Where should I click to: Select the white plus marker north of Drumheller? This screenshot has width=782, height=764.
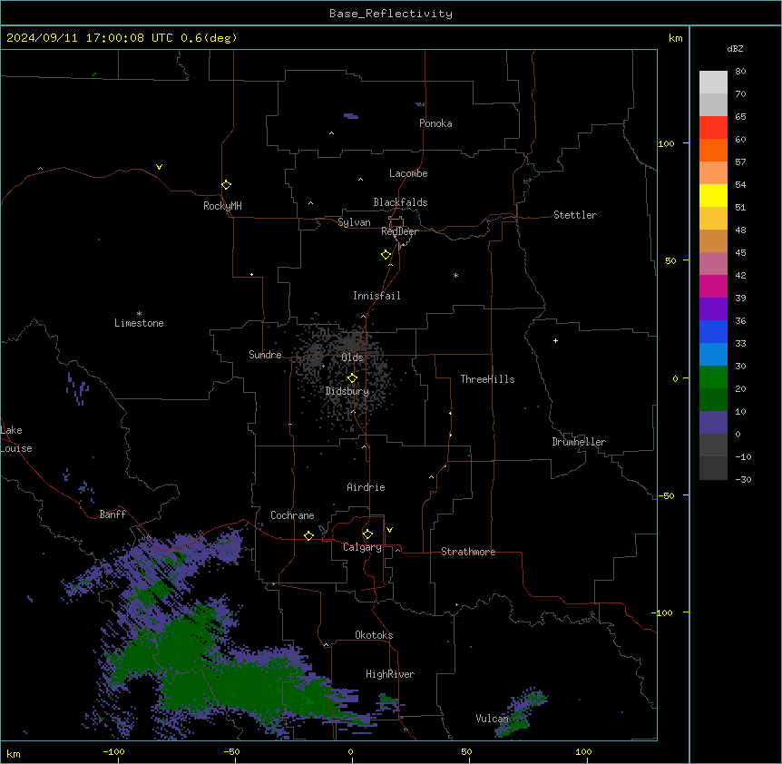(x=555, y=340)
